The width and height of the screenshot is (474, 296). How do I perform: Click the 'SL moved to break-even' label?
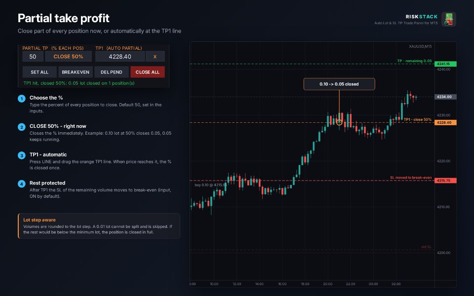point(411,178)
